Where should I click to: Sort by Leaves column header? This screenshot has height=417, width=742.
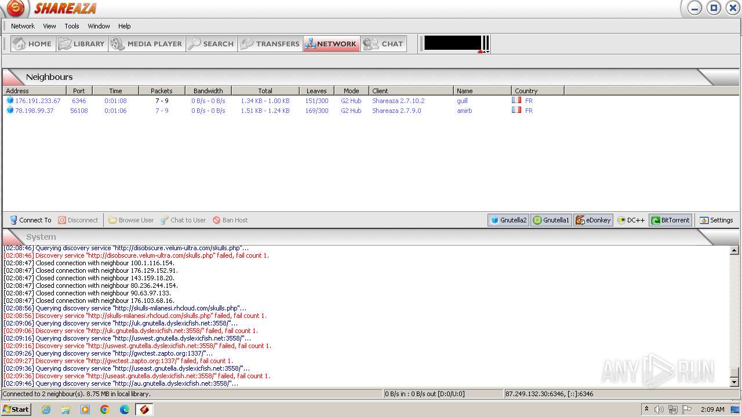pos(317,91)
